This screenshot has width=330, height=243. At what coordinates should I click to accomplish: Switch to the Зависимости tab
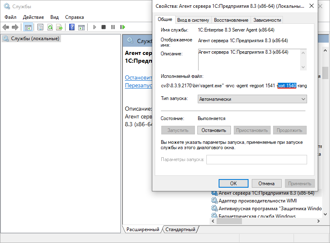pos(267,20)
